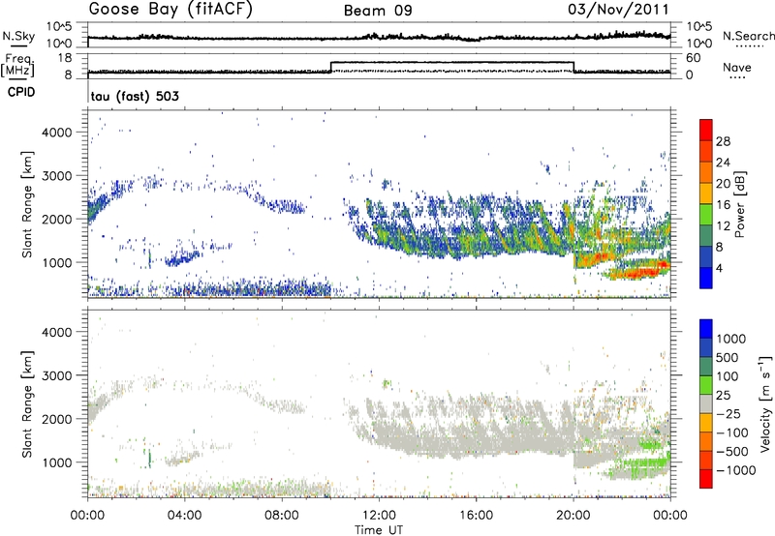
Task: Click the 'N.Search' legend label
Action: (748, 36)
